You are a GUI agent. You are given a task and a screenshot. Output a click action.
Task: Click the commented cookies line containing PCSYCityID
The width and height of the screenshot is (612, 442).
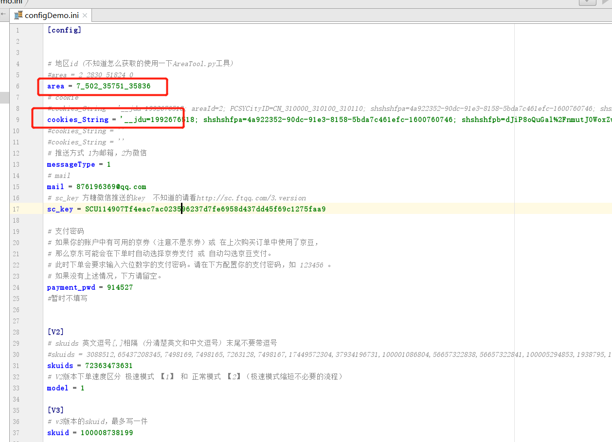(x=329, y=108)
